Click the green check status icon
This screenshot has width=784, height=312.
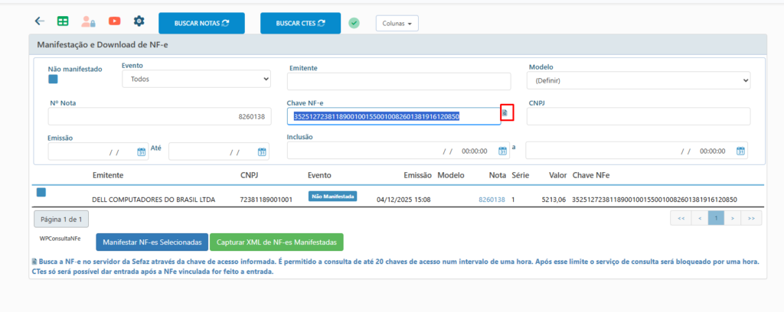tap(354, 23)
